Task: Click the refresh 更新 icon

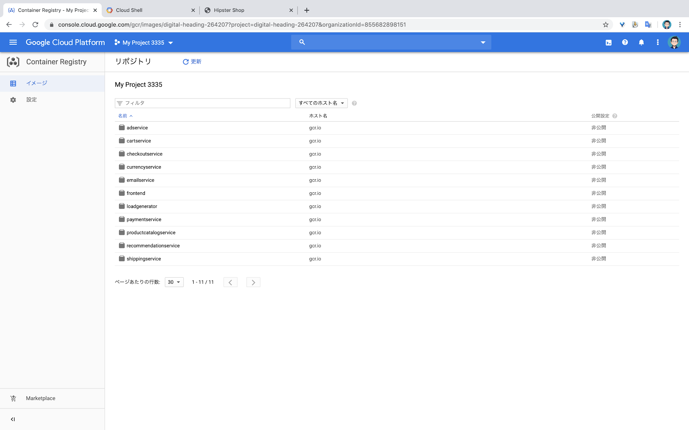Action: (185, 61)
